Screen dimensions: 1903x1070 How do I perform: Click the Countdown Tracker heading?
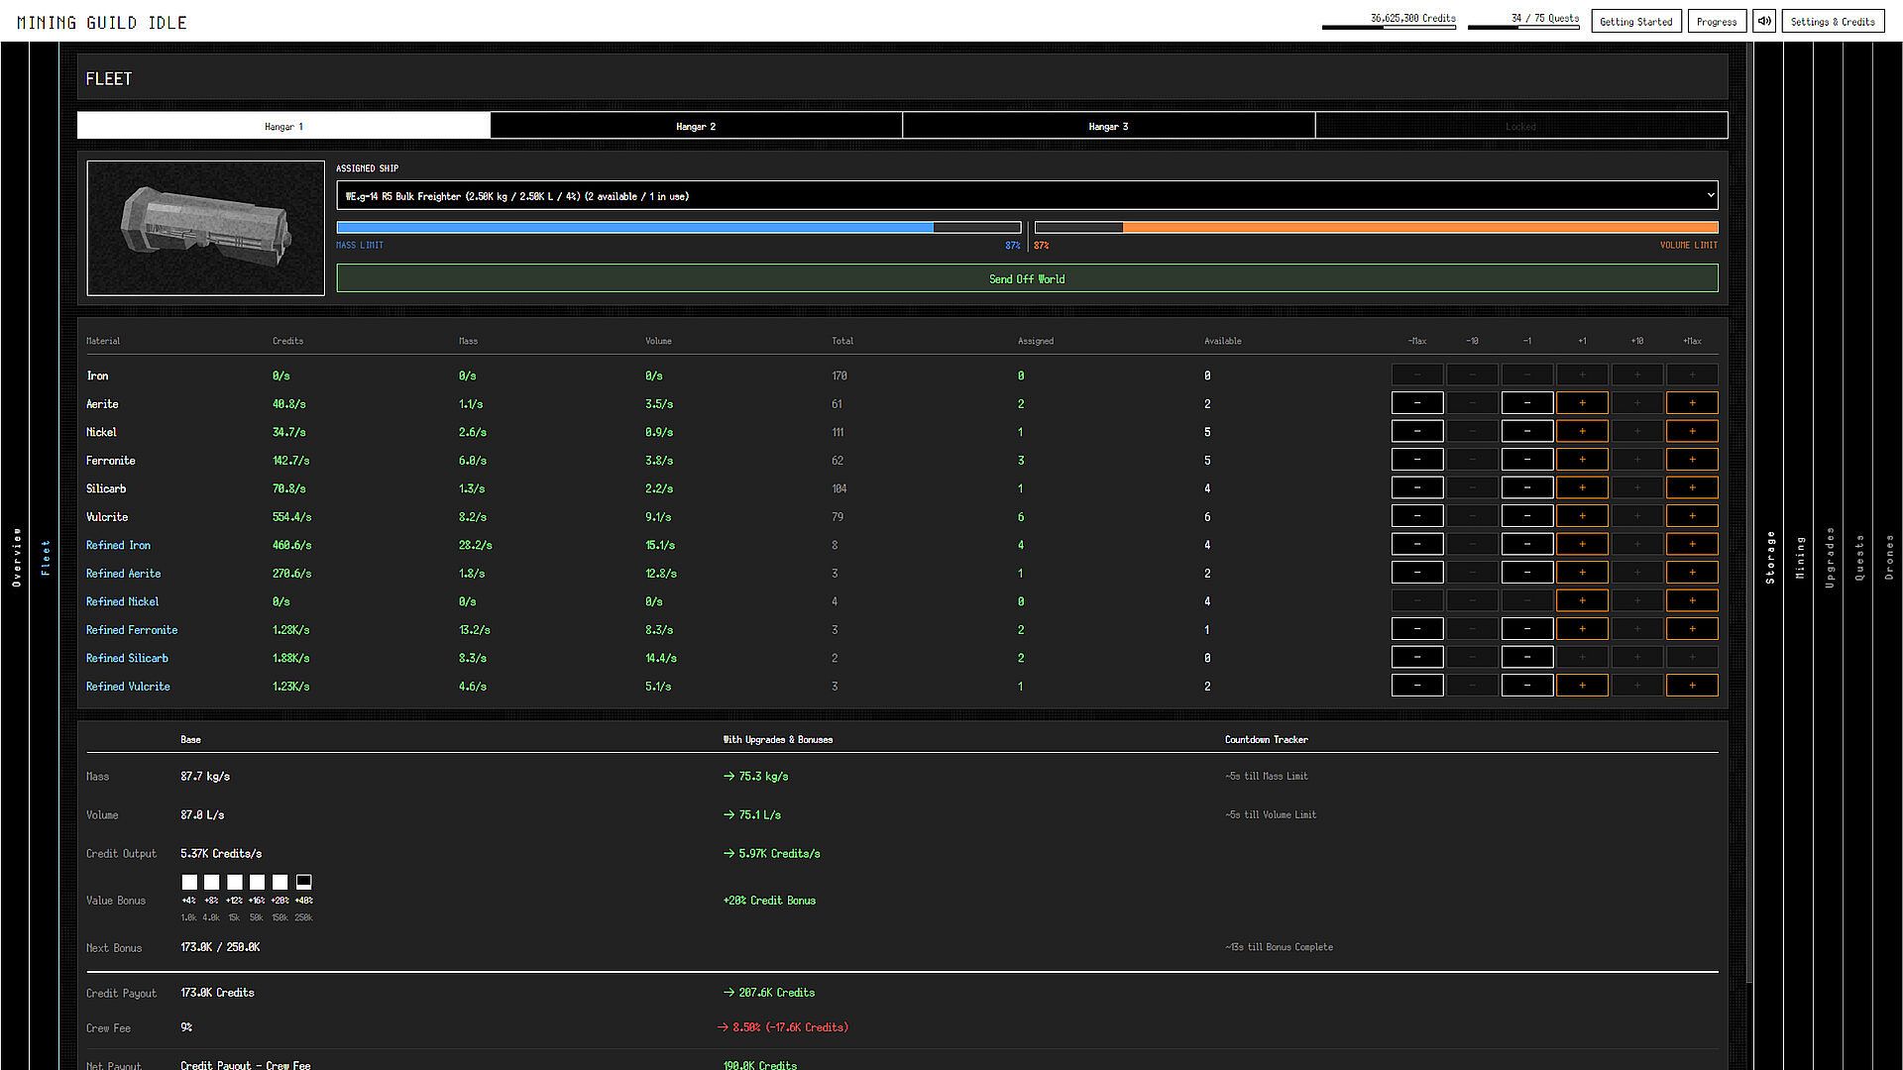point(1267,739)
